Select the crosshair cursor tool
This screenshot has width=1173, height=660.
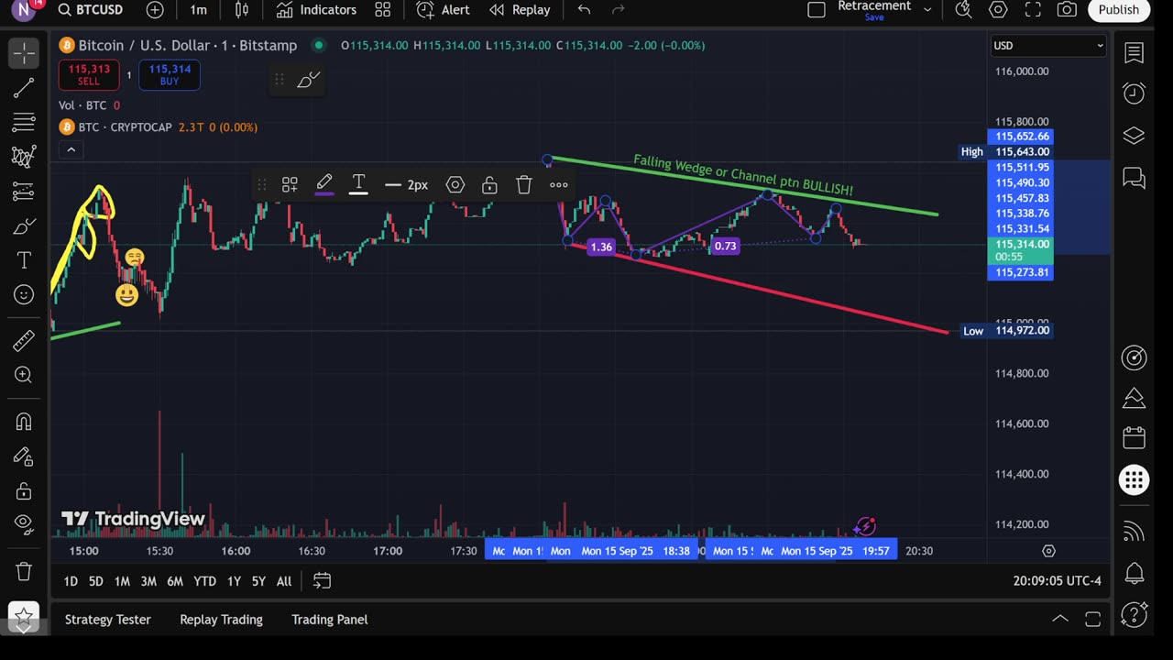click(24, 53)
